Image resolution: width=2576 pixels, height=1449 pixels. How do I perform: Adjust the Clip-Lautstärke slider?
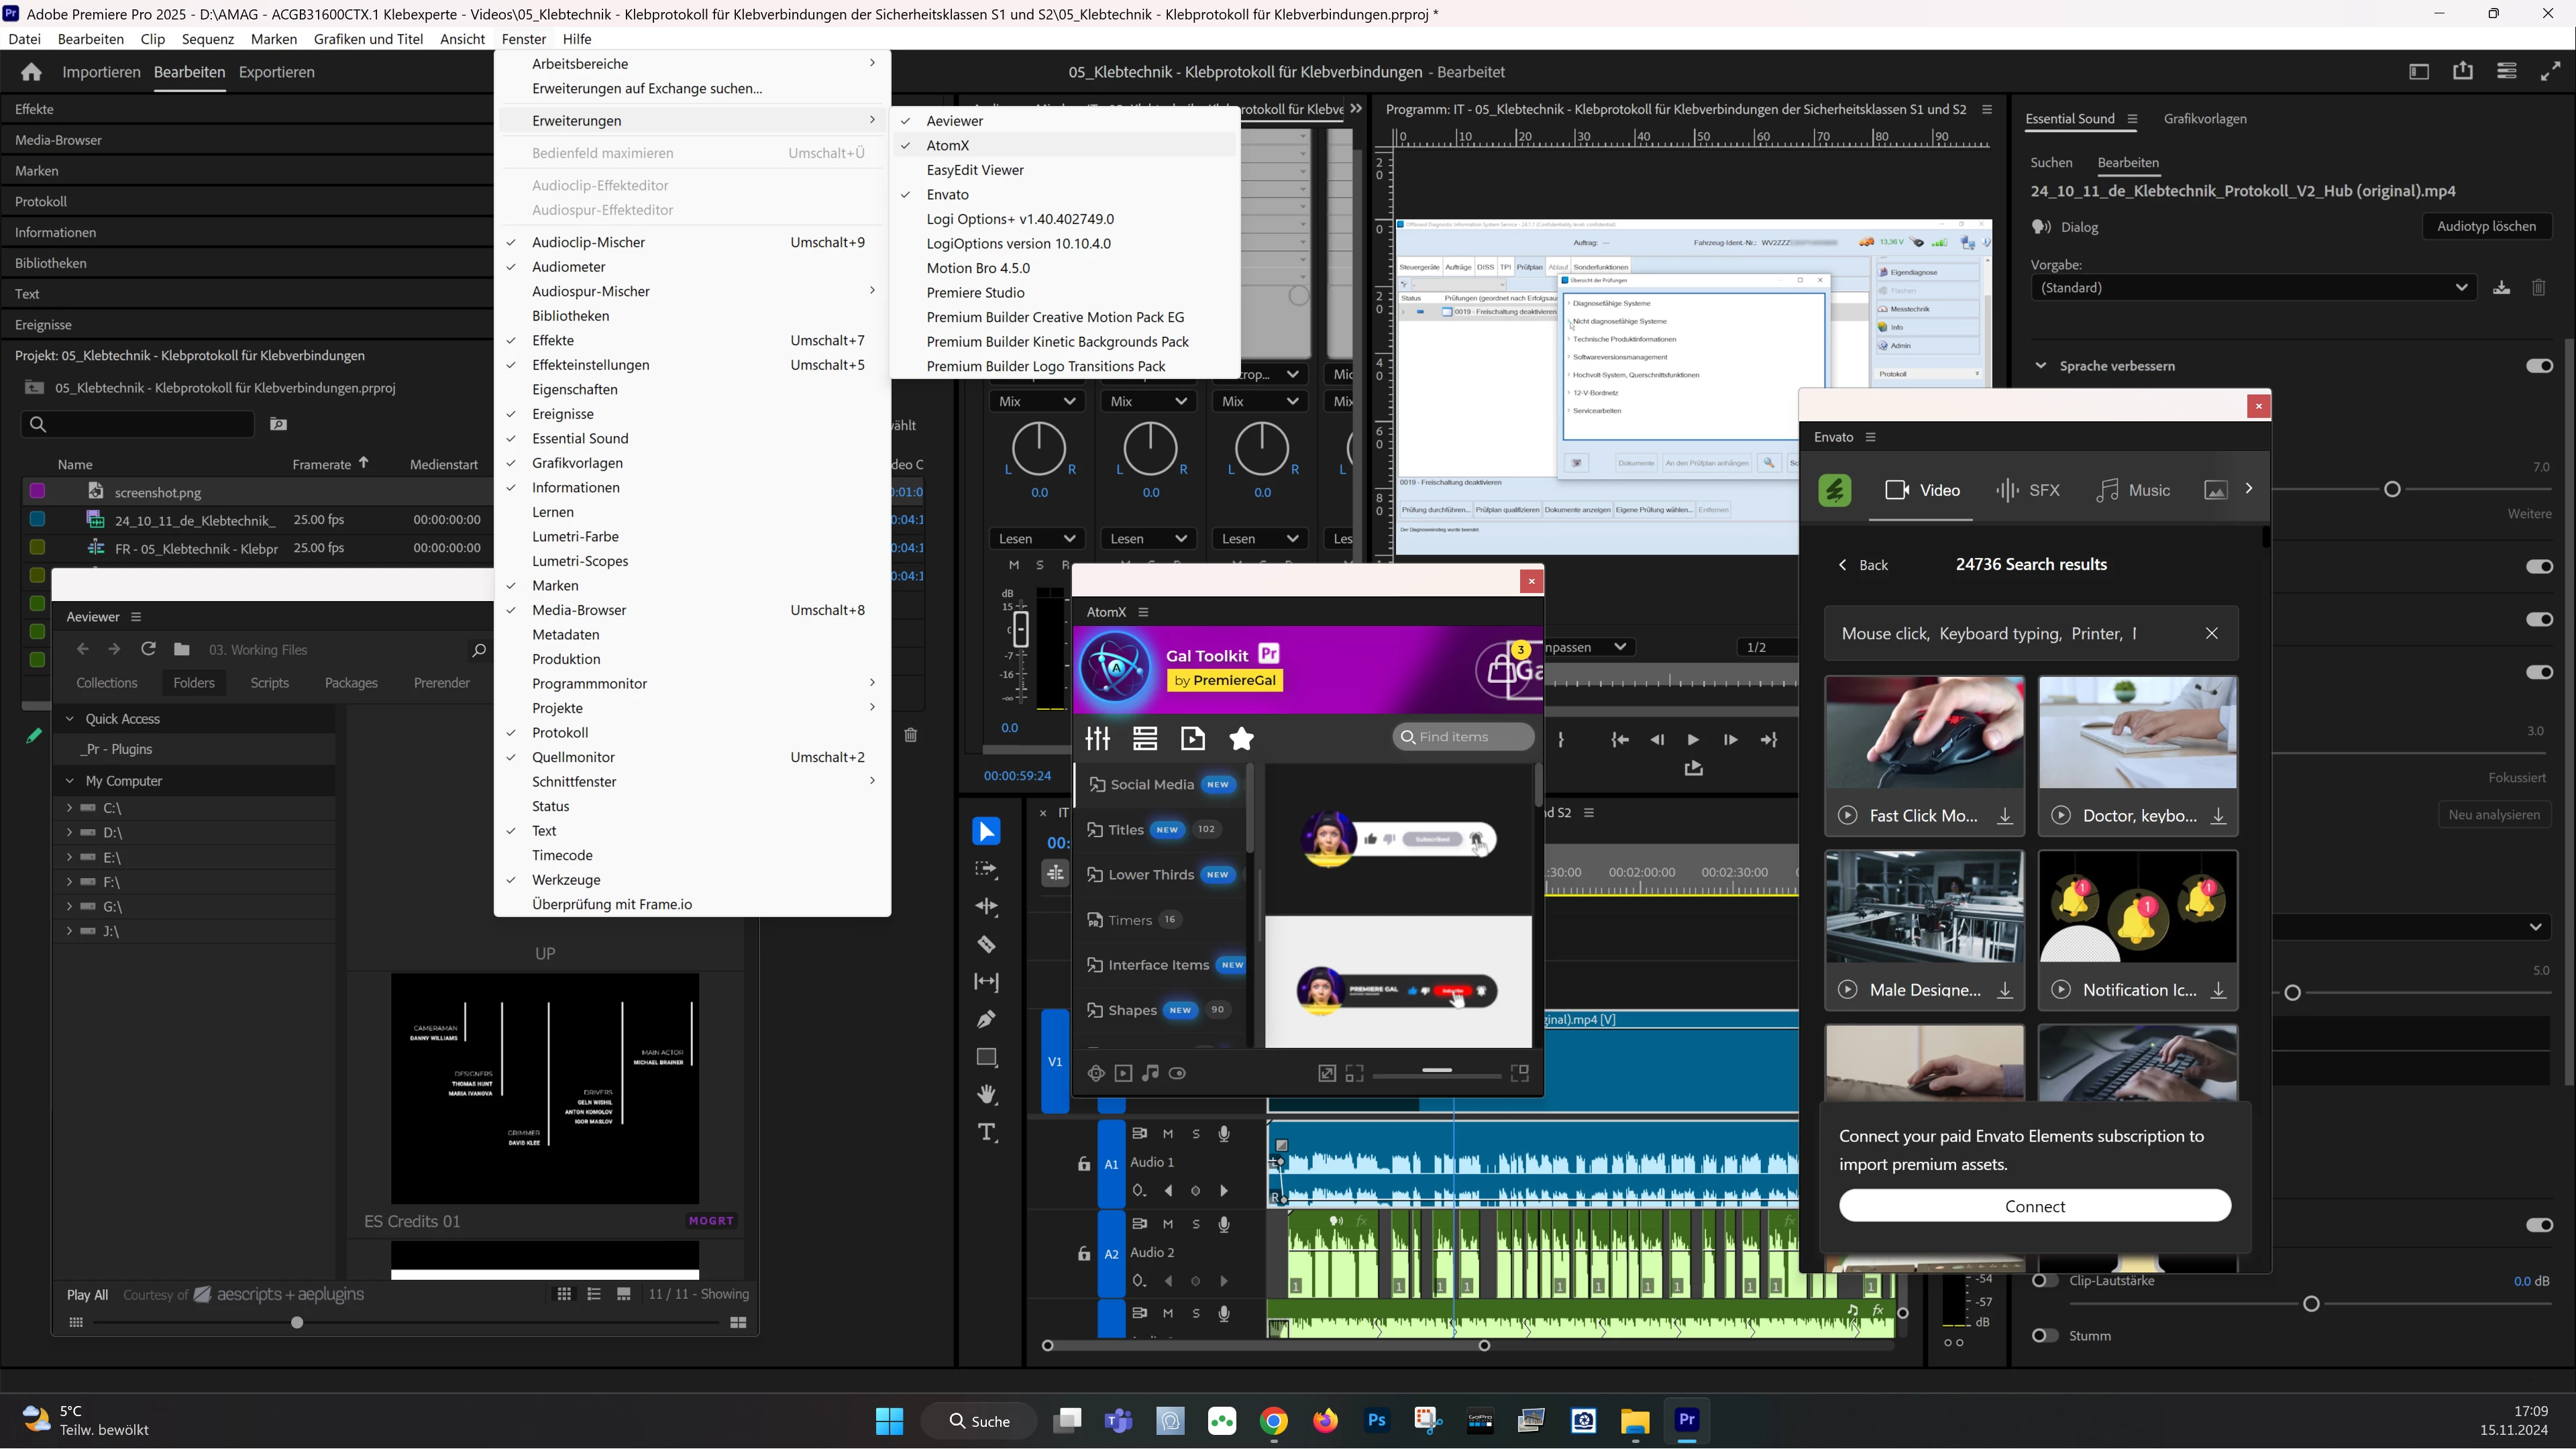tap(2311, 1304)
